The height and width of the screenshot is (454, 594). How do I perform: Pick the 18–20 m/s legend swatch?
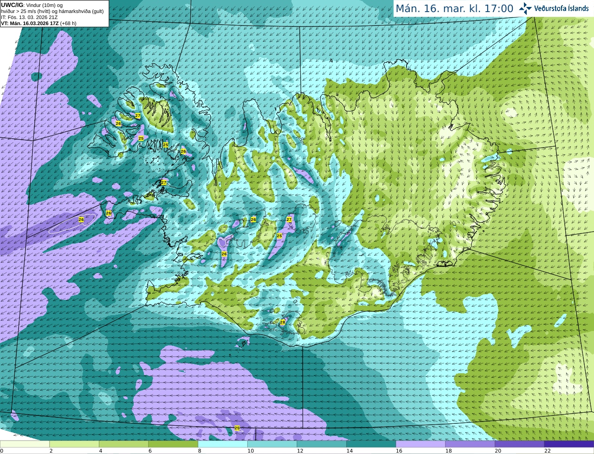470,444
